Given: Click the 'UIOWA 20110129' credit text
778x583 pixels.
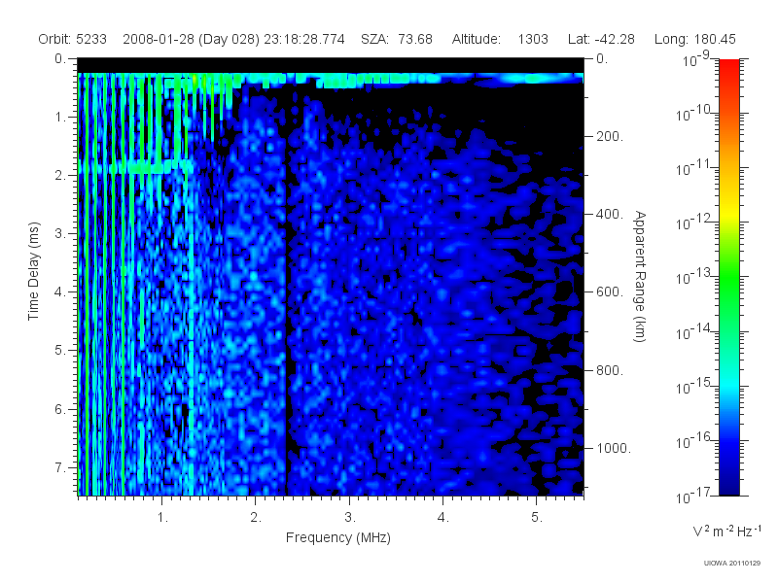Looking at the screenshot, I should 732,564.
